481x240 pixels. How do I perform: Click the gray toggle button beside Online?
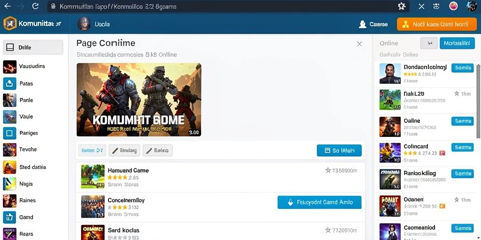coord(429,44)
